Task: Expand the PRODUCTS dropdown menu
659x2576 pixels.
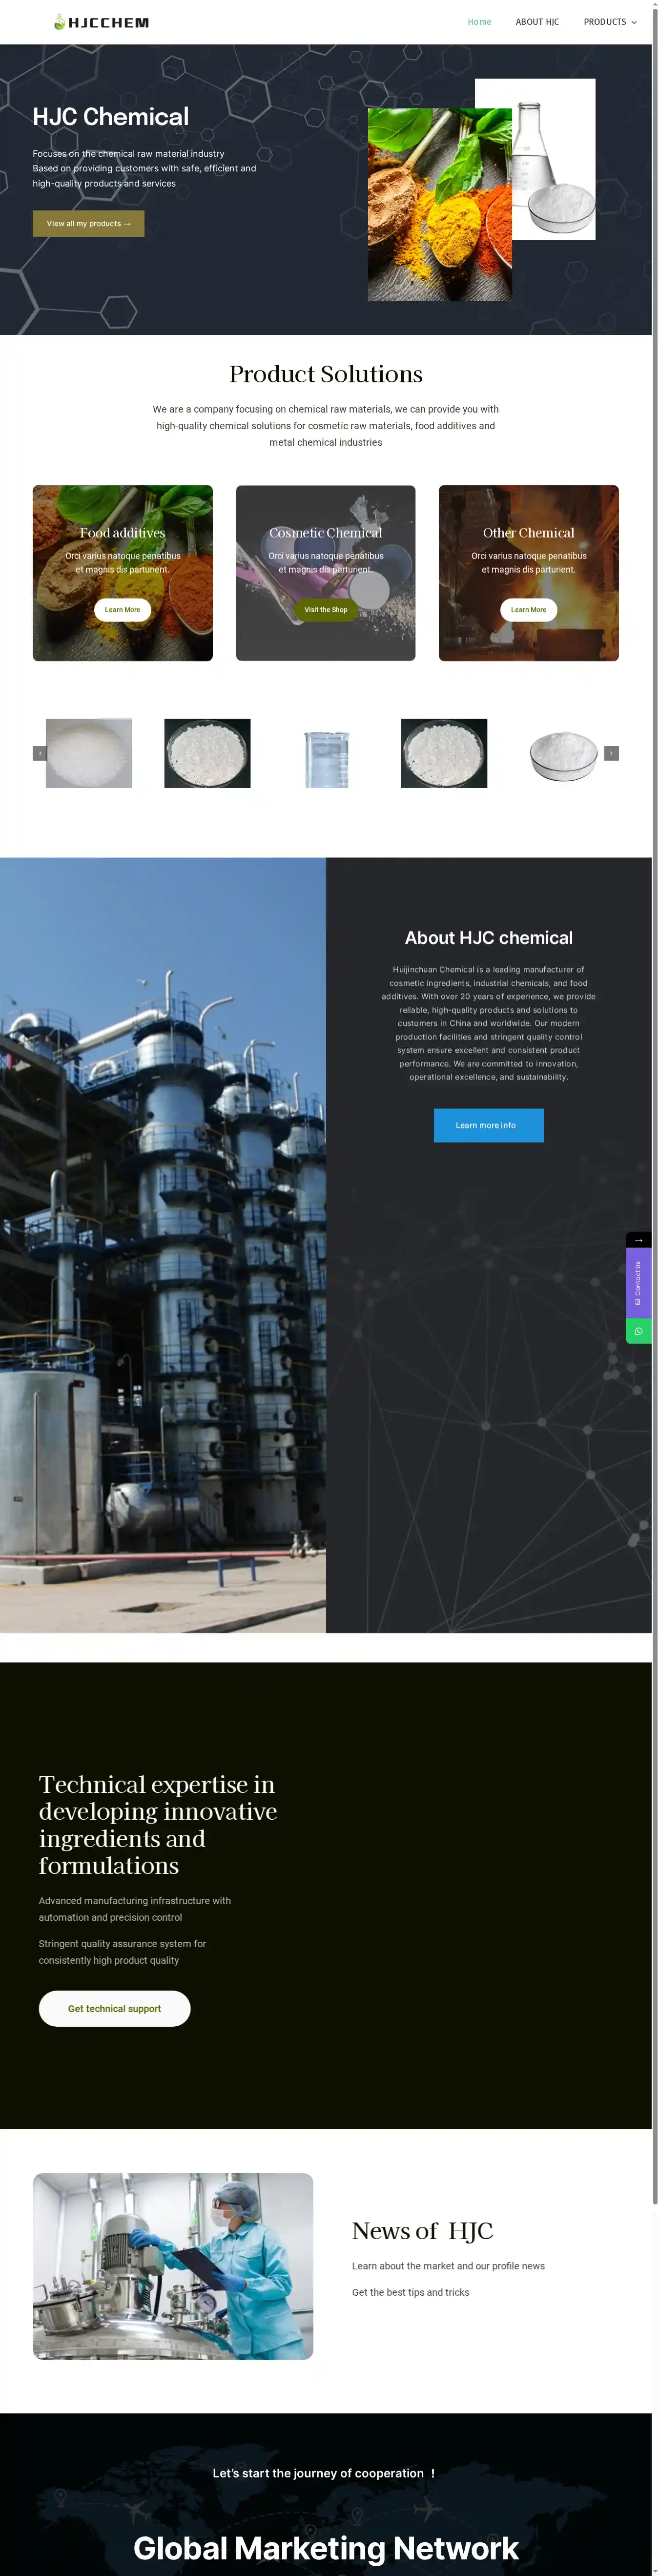Action: pyautogui.click(x=609, y=22)
